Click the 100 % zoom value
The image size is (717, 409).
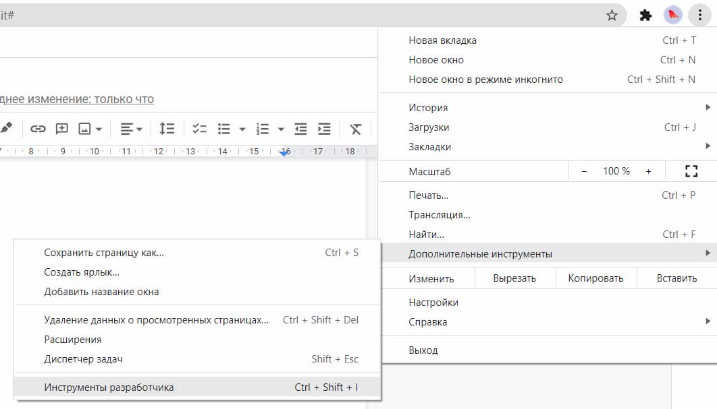pyautogui.click(x=616, y=171)
